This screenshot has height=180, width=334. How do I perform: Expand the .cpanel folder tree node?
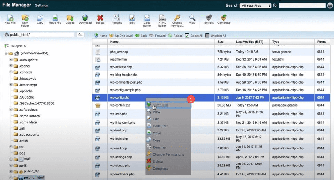click(x=11, y=66)
